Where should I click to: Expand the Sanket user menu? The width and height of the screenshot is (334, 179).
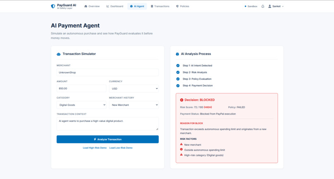[x=276, y=6]
